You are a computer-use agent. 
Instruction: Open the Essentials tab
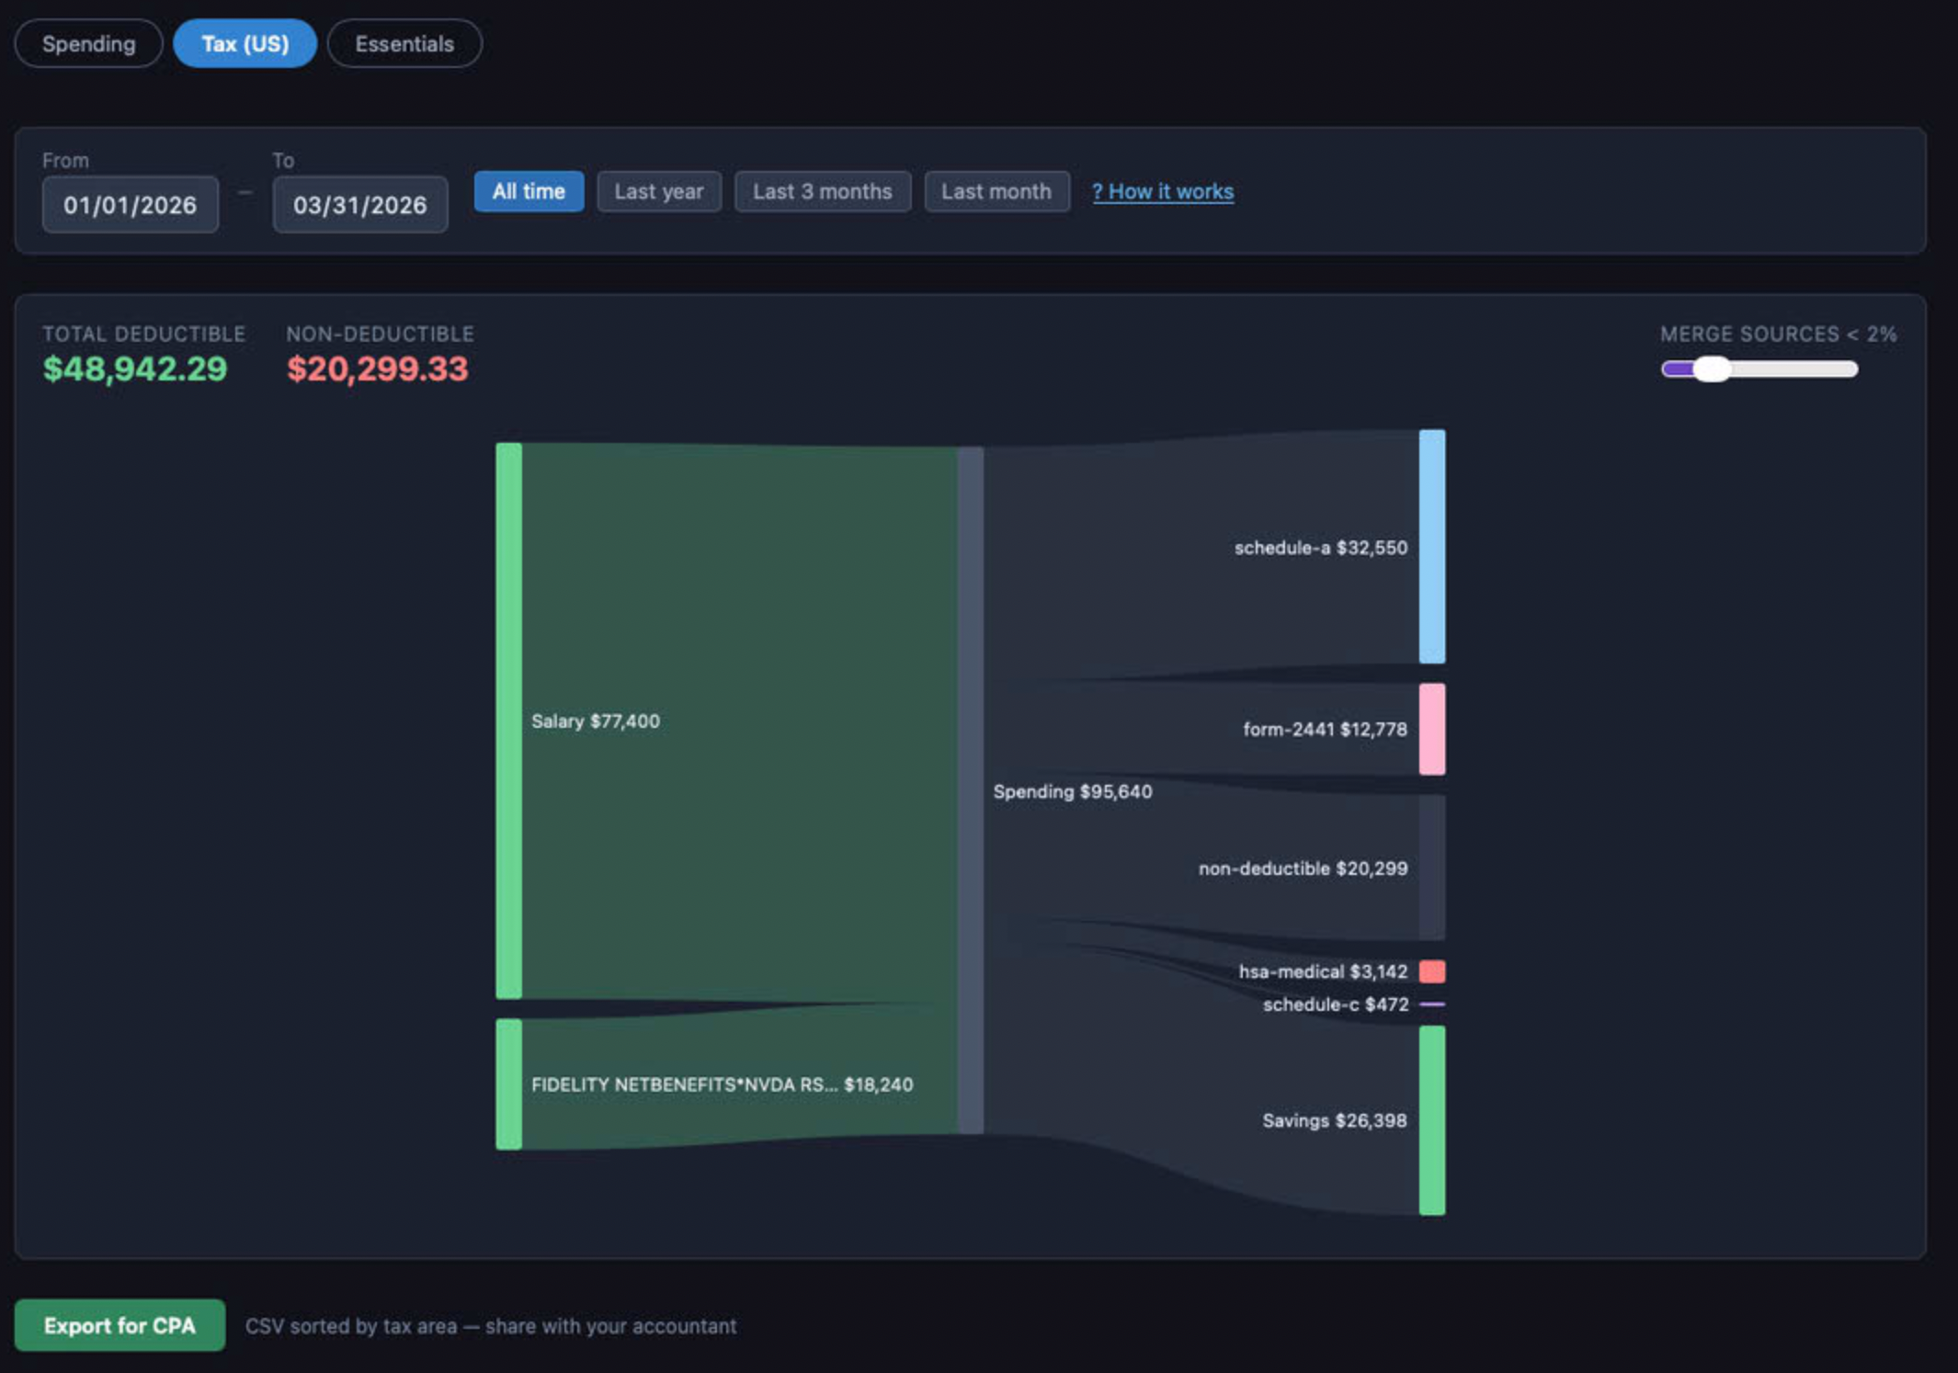(404, 43)
